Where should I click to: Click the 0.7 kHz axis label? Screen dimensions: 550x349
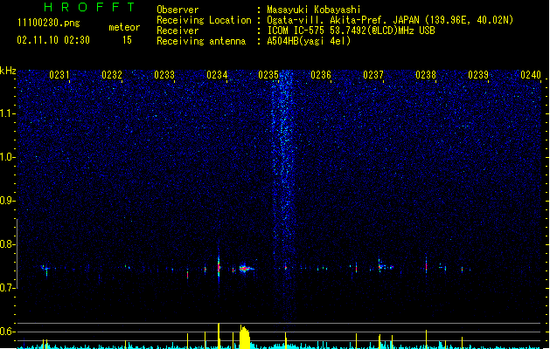[7, 288]
